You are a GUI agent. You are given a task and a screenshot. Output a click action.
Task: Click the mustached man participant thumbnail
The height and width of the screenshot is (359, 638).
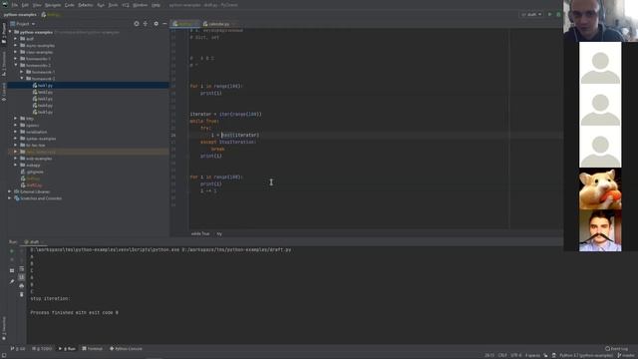point(600,230)
